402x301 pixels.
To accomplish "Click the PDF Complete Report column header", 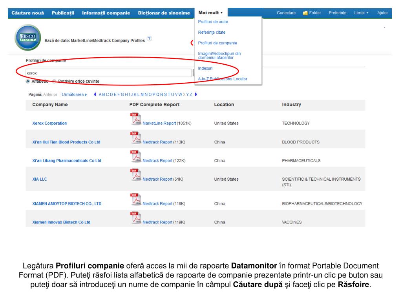I will coord(154,105).
